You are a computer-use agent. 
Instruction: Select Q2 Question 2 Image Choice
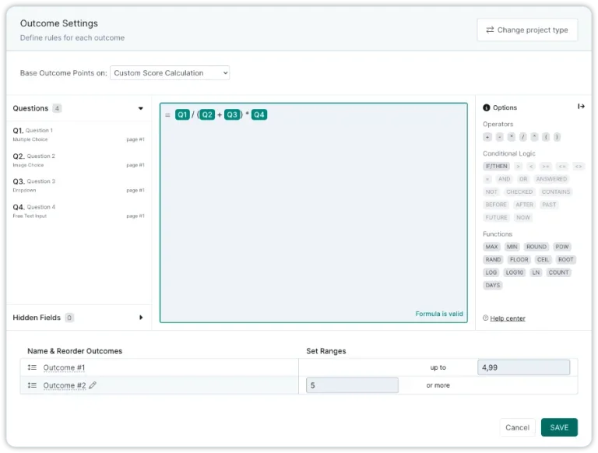pos(79,160)
